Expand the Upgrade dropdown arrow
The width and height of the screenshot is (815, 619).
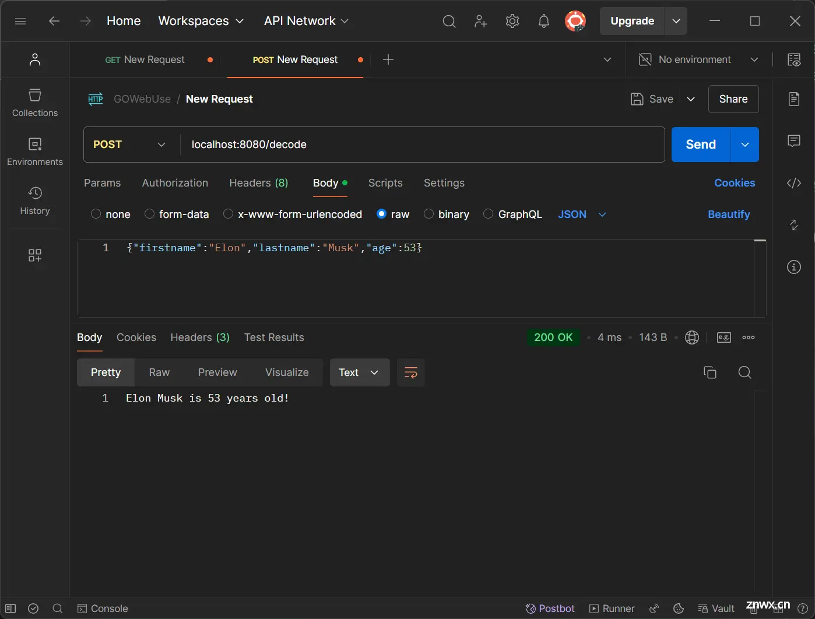pos(676,21)
